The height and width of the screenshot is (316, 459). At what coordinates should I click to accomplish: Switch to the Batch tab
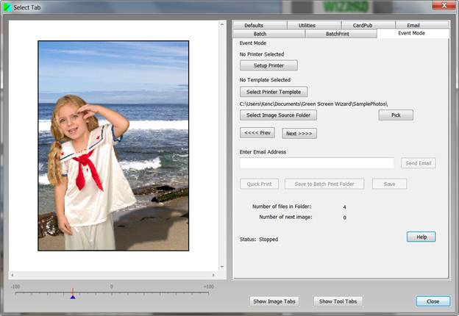click(260, 34)
